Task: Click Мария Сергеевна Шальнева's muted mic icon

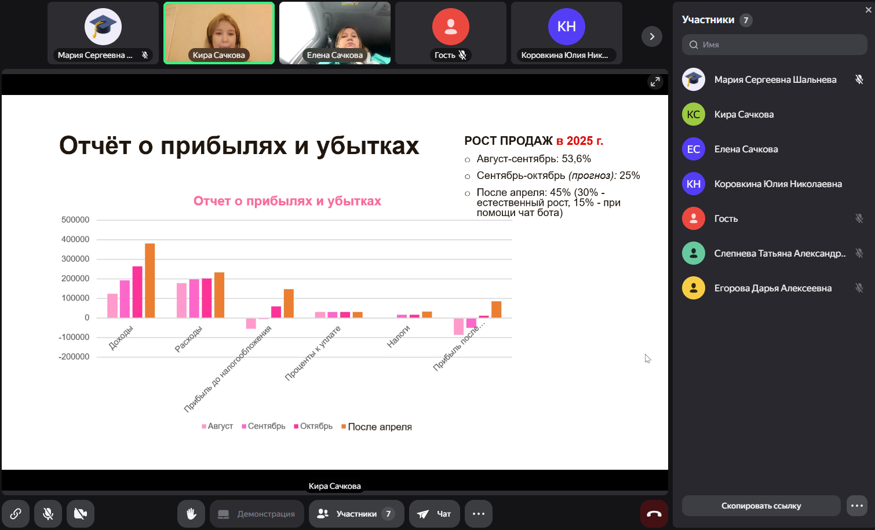Action: pyautogui.click(x=859, y=79)
